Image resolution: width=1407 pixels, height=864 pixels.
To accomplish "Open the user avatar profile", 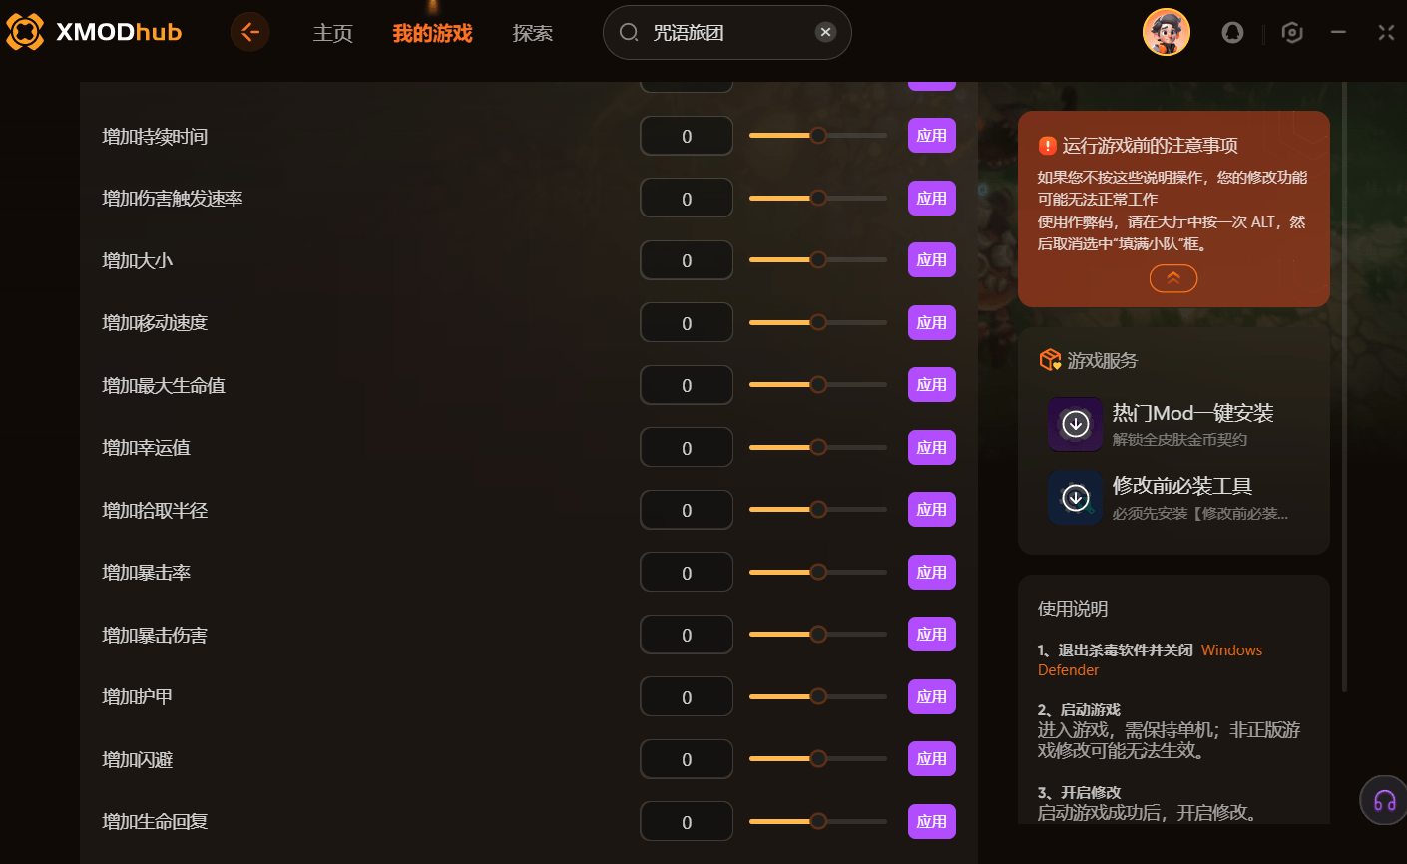I will tap(1167, 32).
